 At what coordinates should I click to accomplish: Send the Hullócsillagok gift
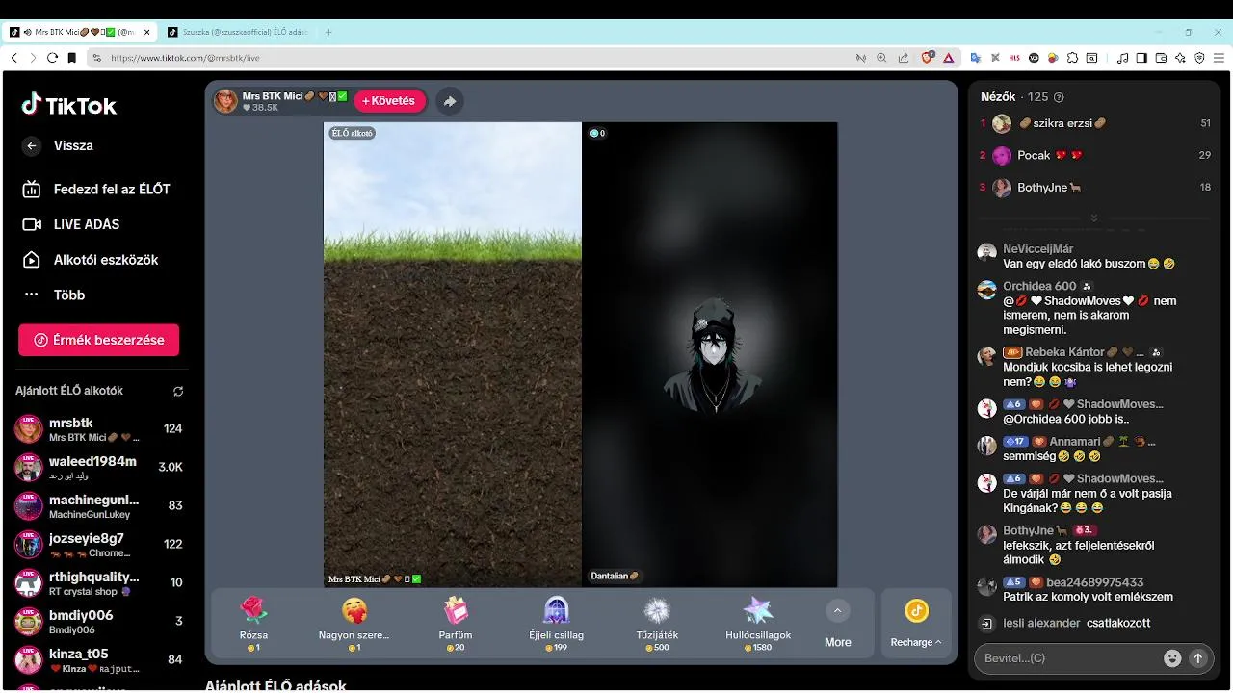[x=758, y=624]
